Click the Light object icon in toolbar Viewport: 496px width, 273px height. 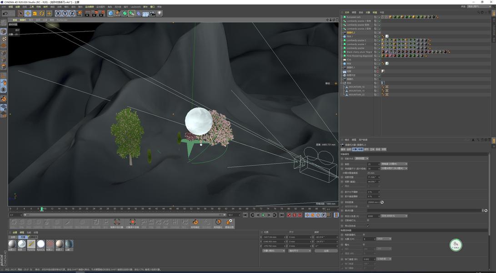pyautogui.click(x=160, y=14)
